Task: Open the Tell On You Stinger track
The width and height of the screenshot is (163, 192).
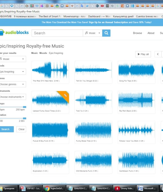Action: pos(93,72)
